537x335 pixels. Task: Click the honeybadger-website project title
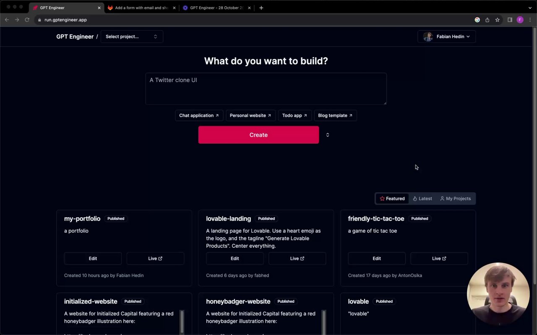click(x=238, y=301)
